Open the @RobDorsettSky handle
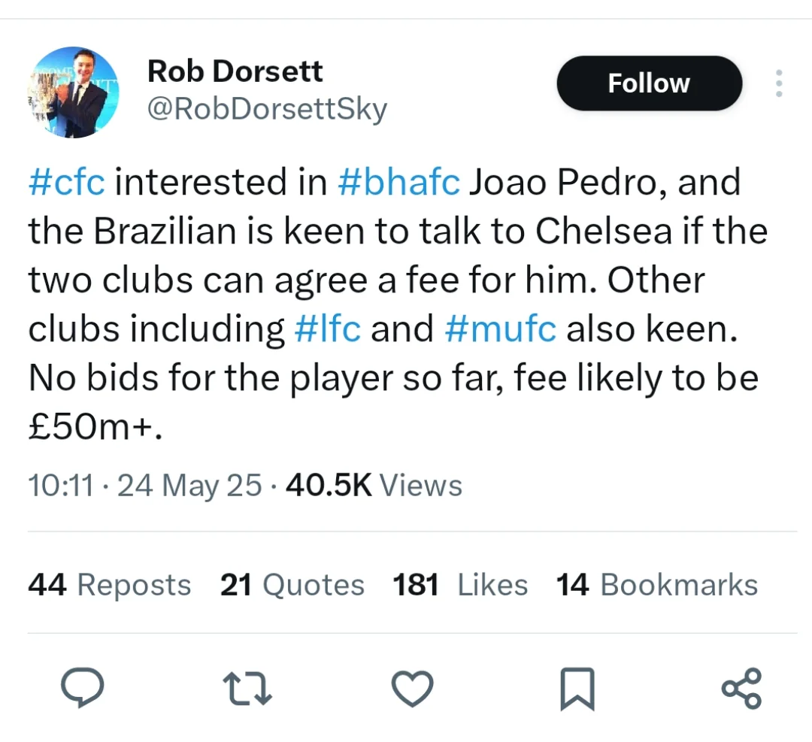812x742 pixels. 267,109
